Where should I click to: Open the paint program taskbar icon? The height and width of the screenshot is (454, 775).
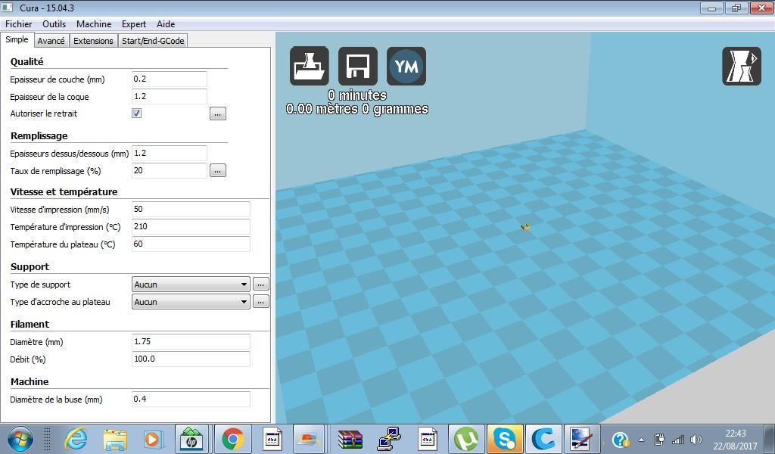582,439
